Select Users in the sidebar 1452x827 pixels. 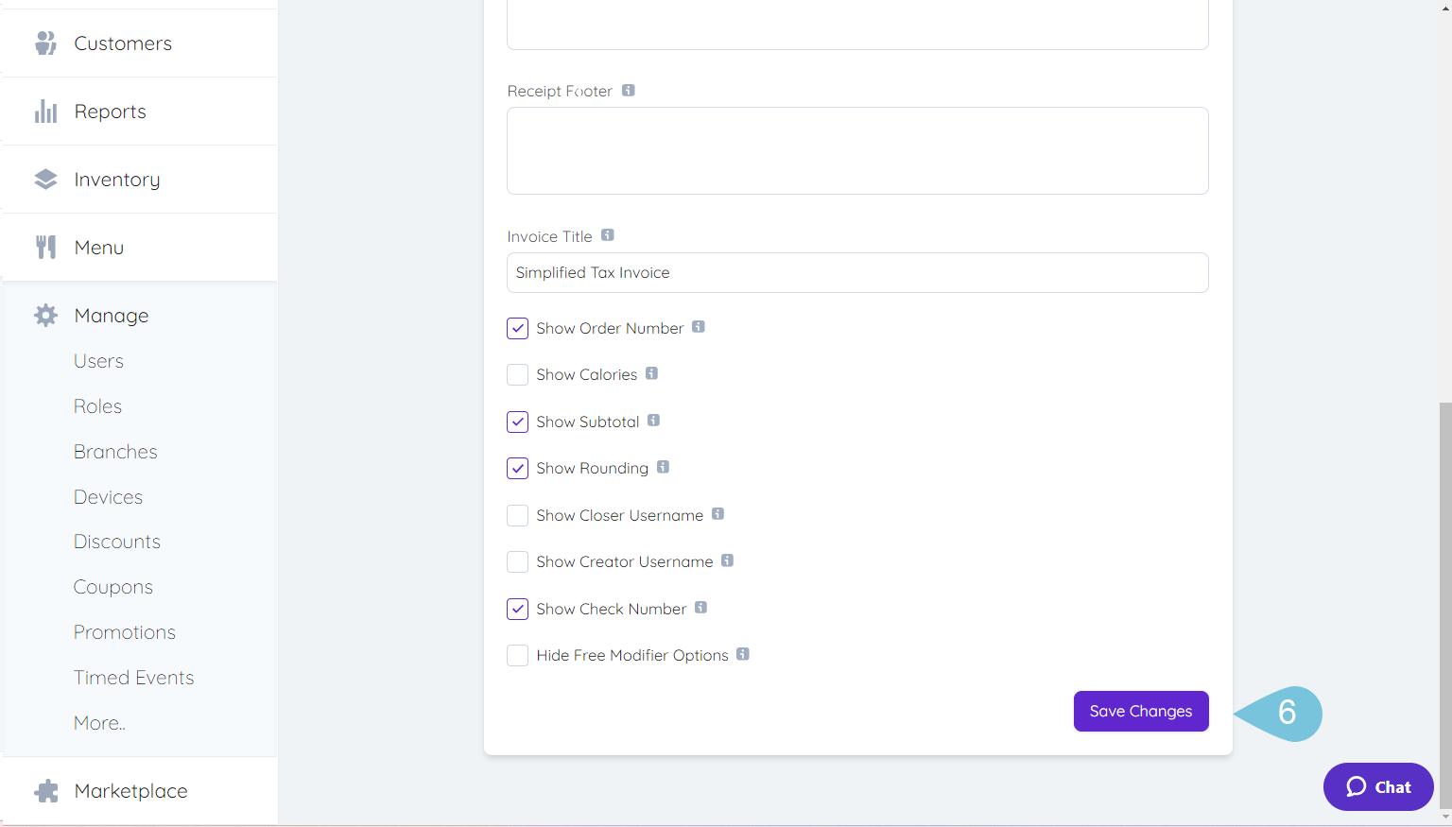tap(98, 360)
